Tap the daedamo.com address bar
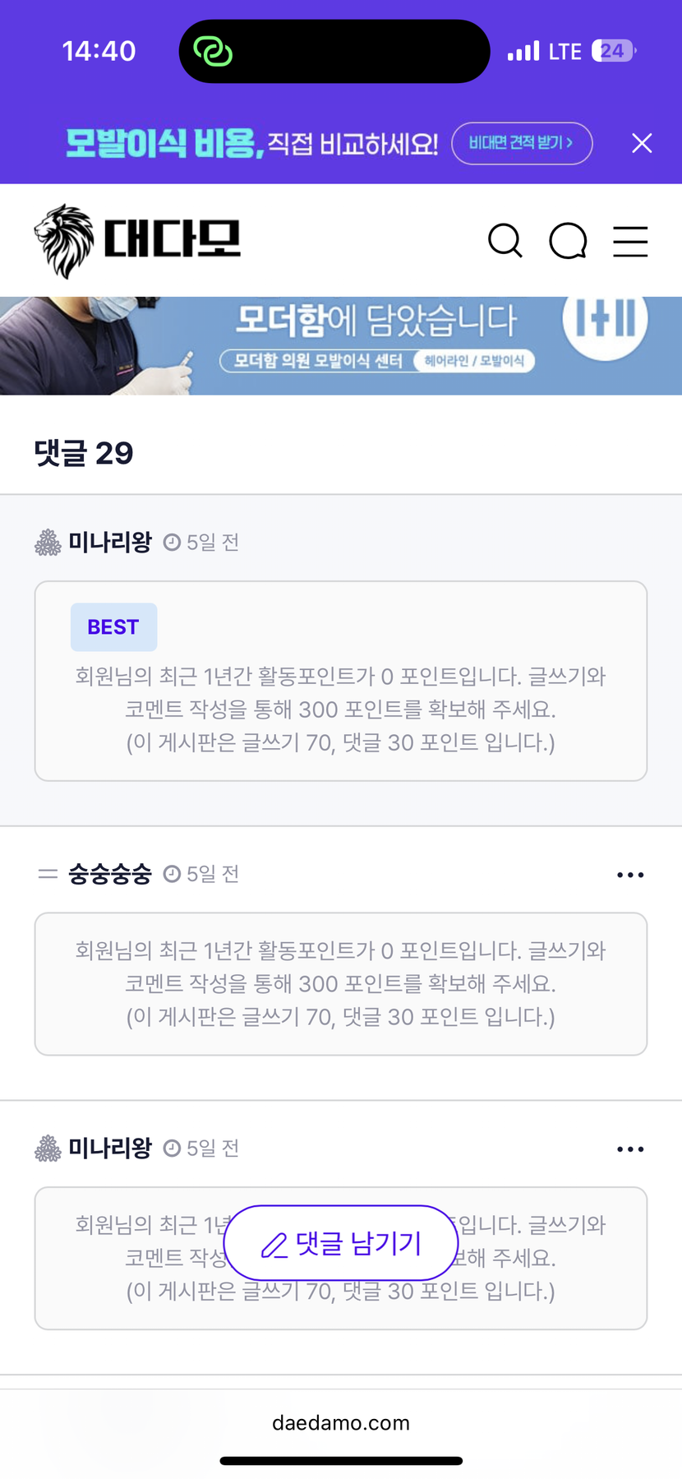The height and width of the screenshot is (1479, 682). pos(341,1423)
